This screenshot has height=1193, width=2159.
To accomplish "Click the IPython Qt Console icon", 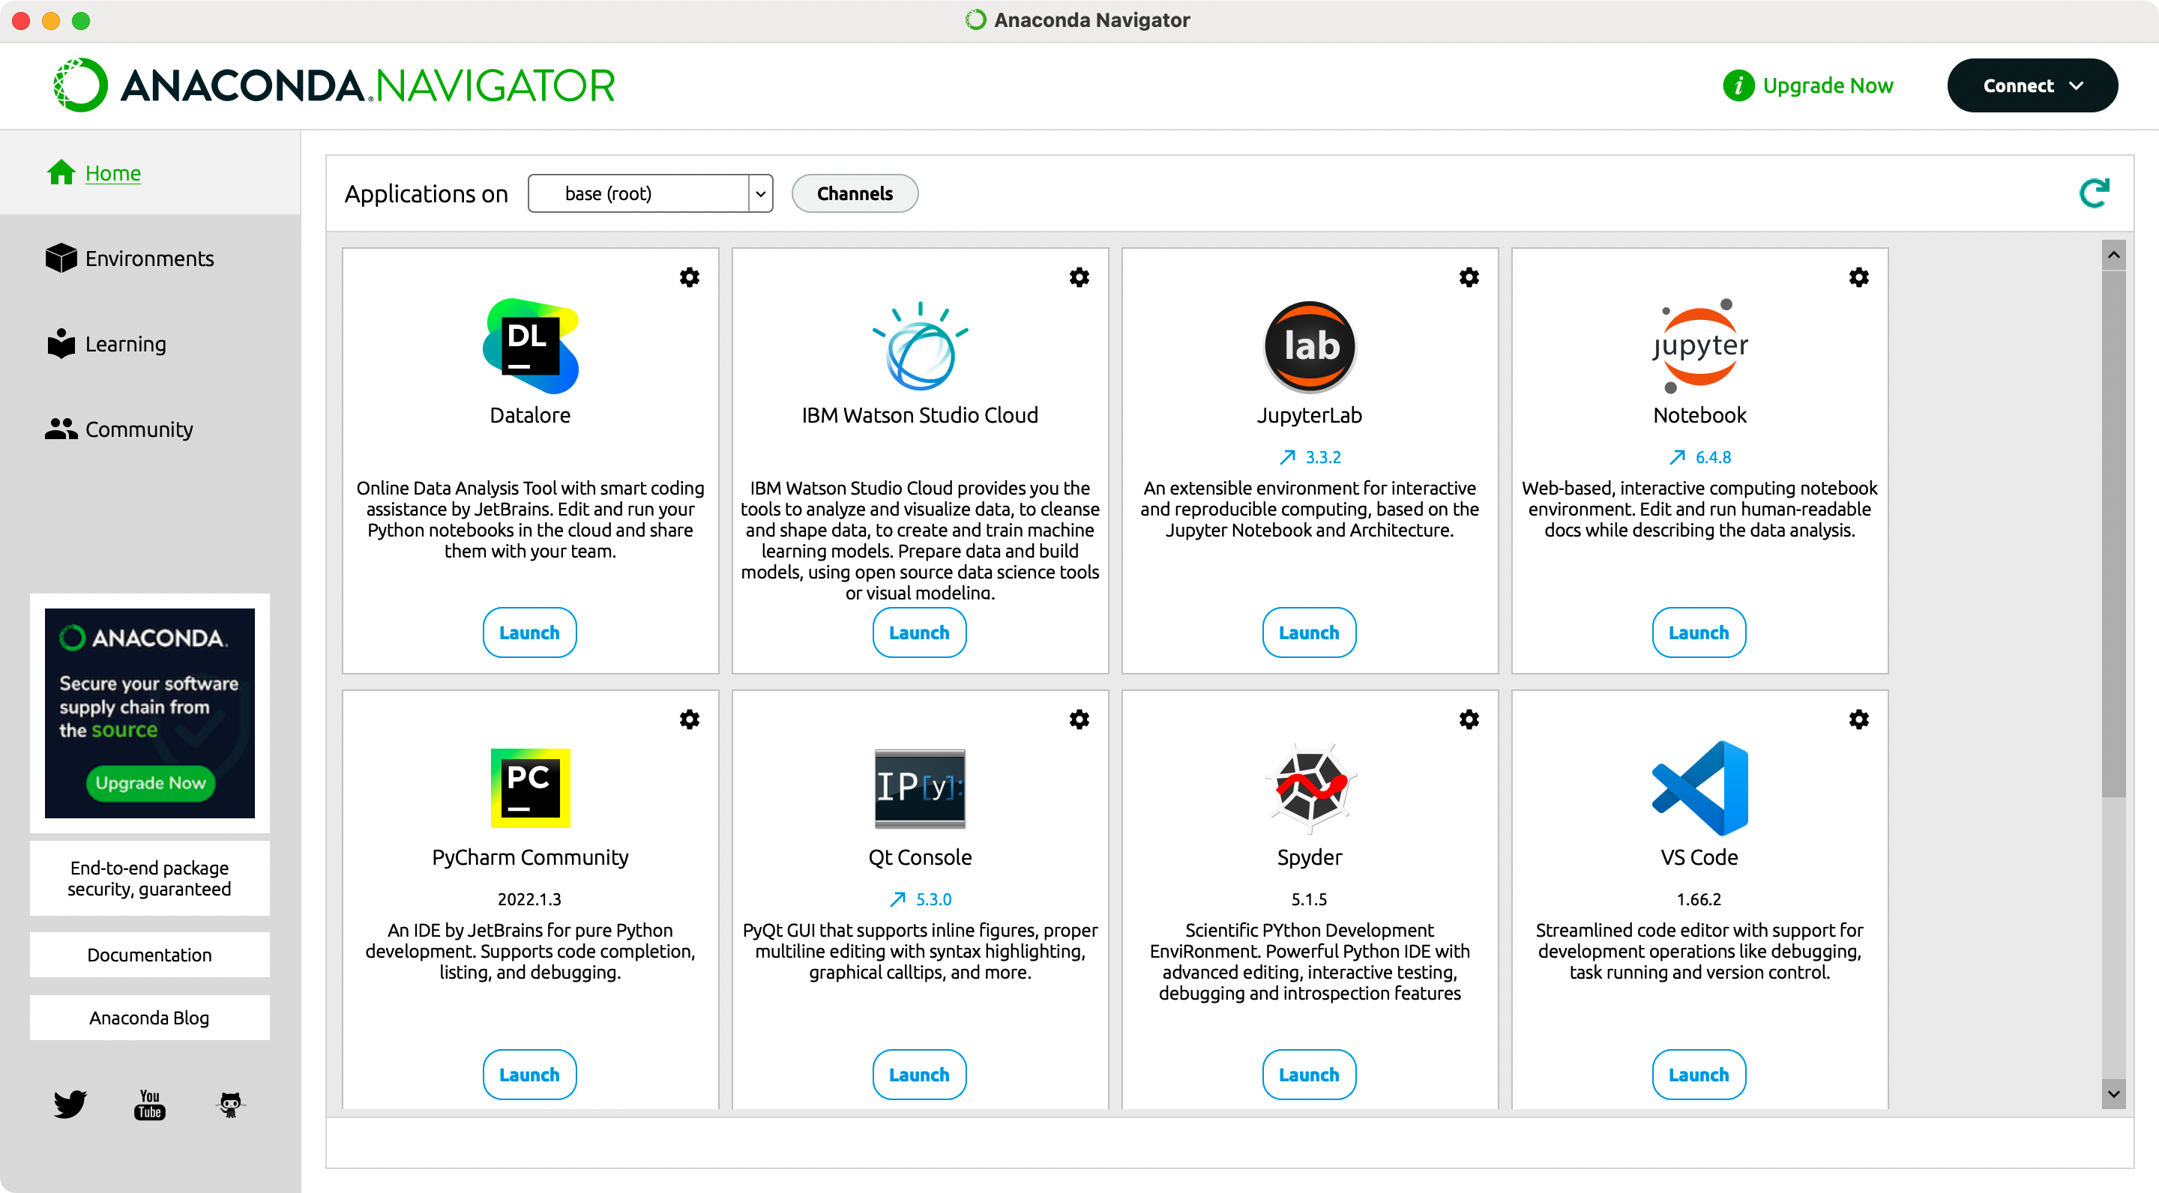I will click(x=919, y=788).
